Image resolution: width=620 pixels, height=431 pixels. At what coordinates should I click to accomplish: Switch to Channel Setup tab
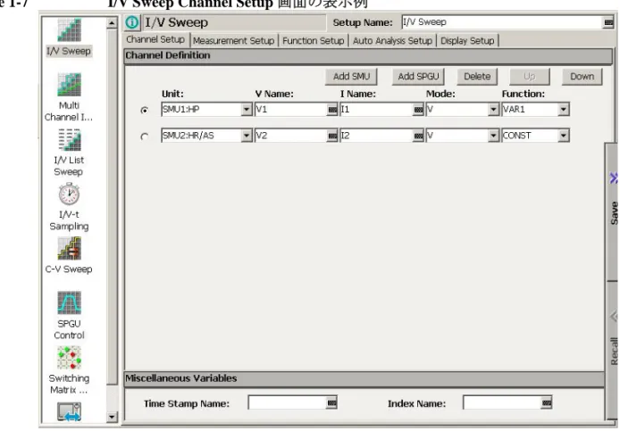[155, 39]
